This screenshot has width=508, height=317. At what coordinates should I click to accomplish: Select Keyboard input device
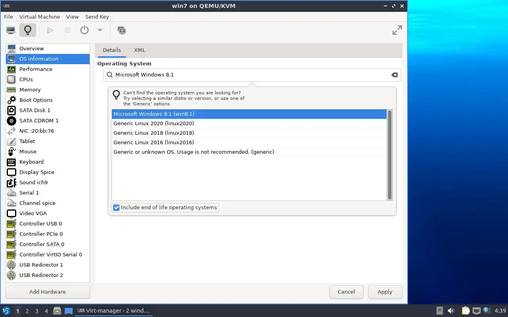(48, 162)
